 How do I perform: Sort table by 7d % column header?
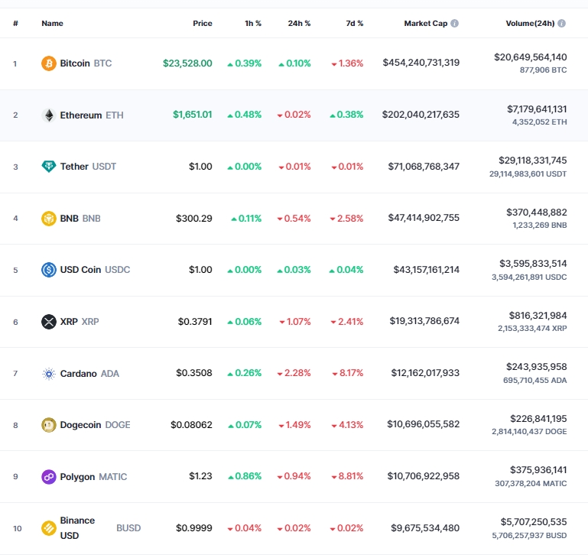coord(354,23)
